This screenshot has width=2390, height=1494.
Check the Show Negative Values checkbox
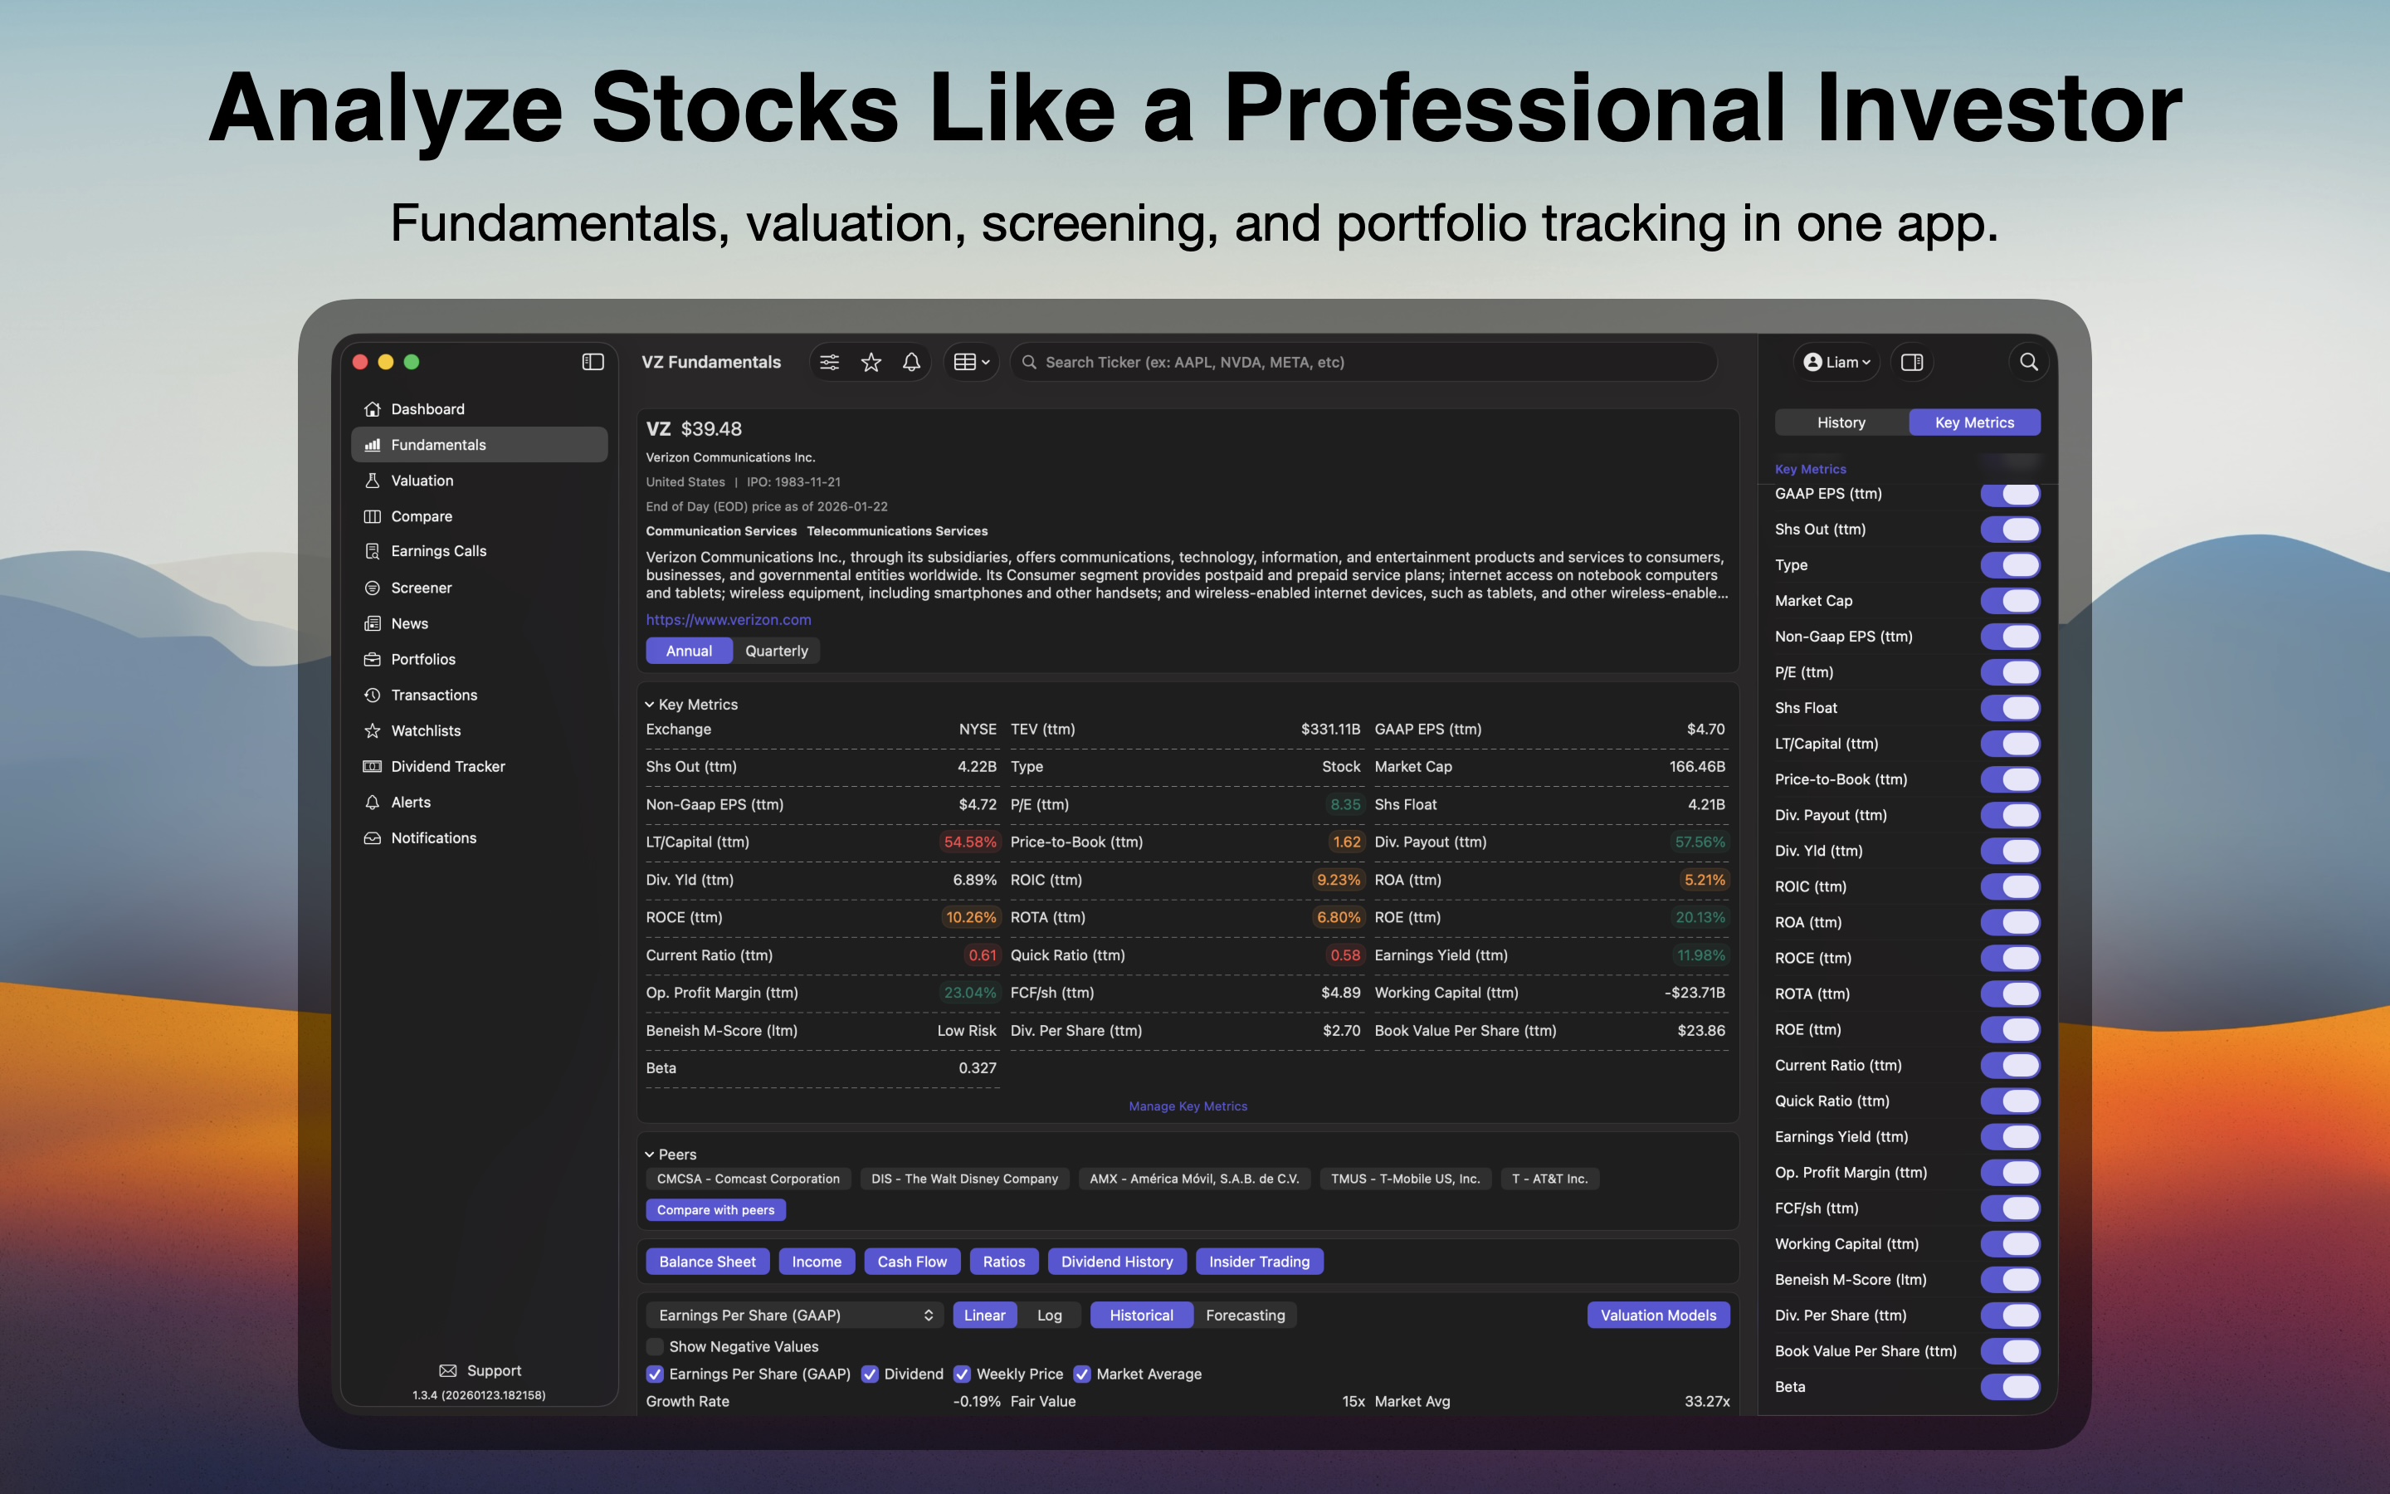click(x=655, y=1345)
